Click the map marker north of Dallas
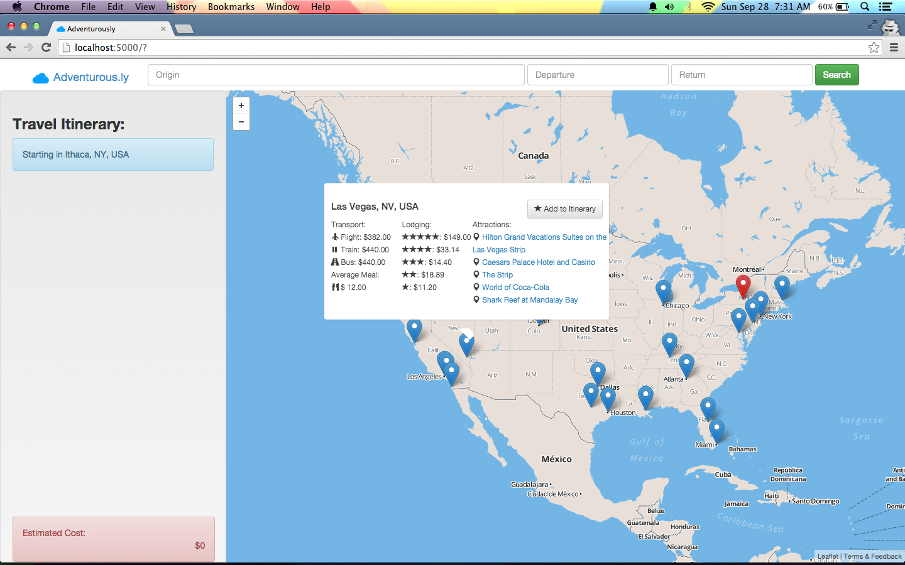 598,374
